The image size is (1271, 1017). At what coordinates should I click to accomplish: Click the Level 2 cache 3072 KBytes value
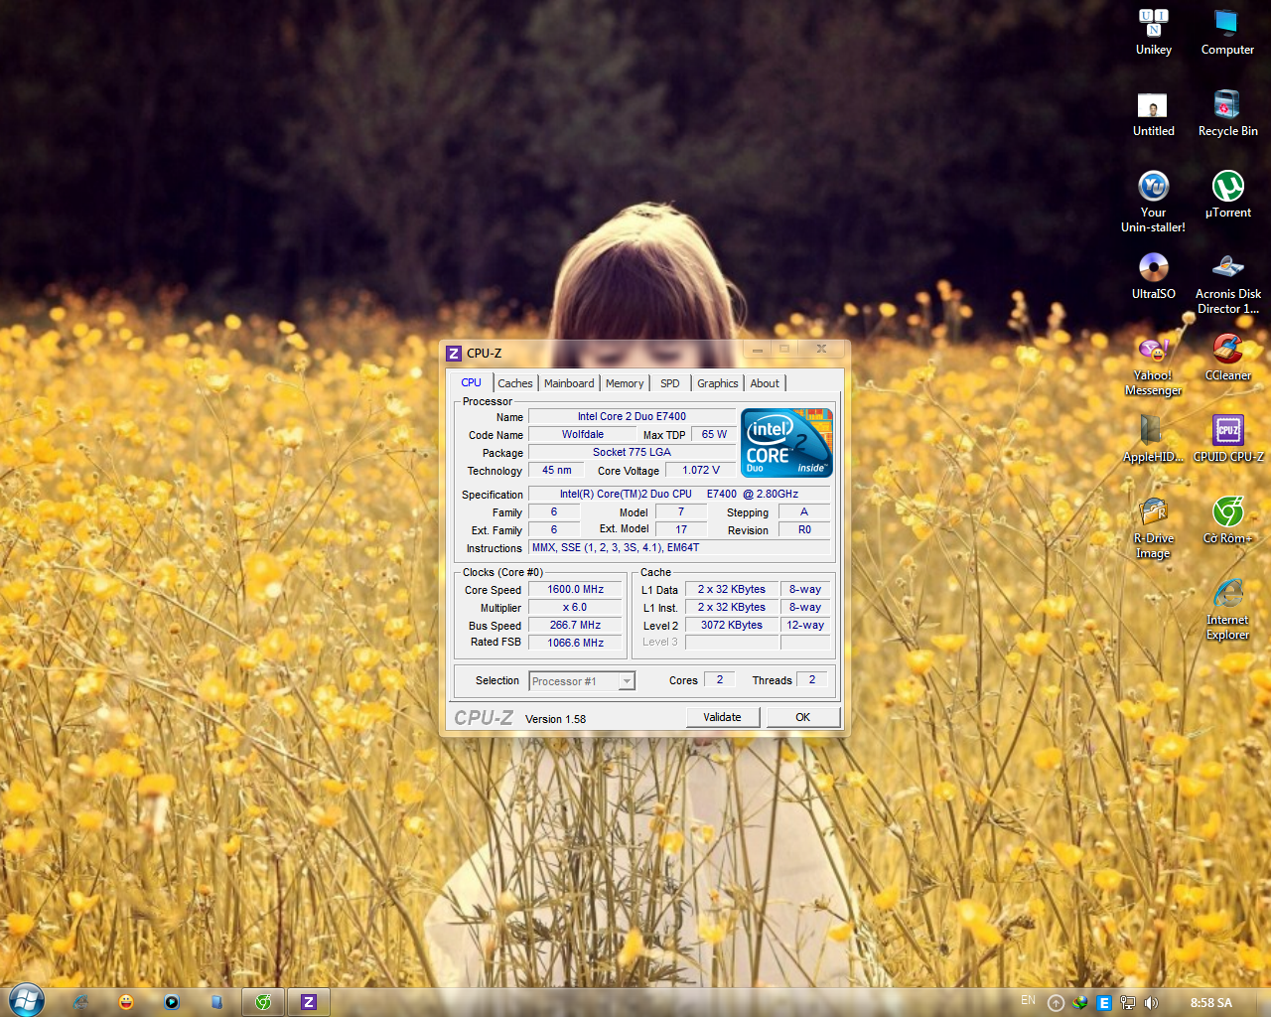(x=732, y=625)
